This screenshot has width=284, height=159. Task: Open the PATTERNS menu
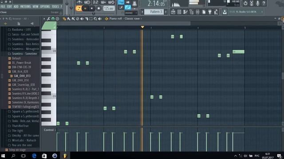pos(26,7)
